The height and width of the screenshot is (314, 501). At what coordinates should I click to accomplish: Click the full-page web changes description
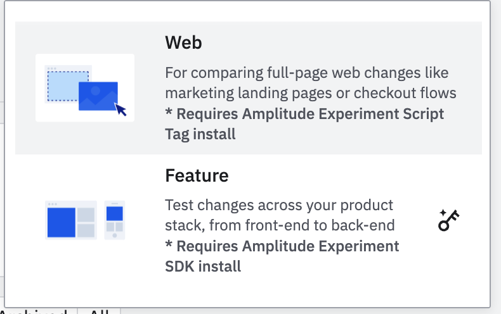pos(310,83)
